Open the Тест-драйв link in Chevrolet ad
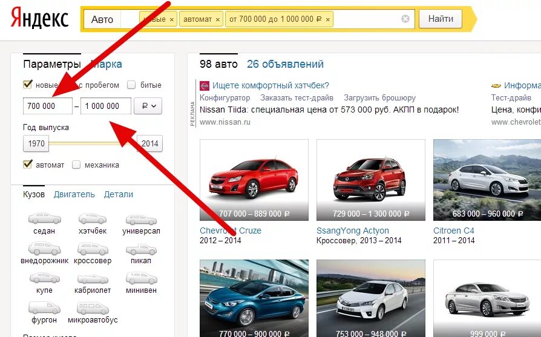This screenshot has width=541, height=337. (511, 97)
